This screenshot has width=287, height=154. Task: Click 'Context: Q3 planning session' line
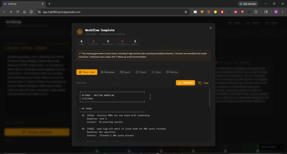coord(105,122)
